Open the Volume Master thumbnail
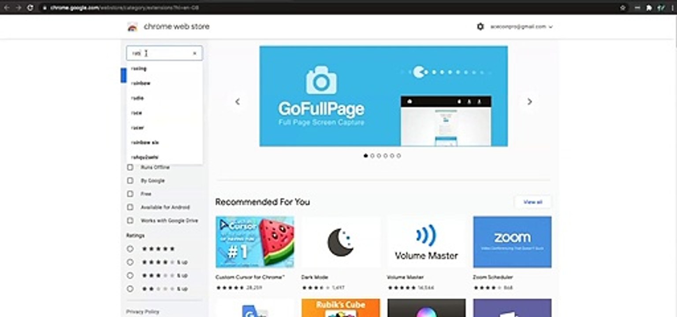The width and height of the screenshot is (677, 317). (x=426, y=242)
